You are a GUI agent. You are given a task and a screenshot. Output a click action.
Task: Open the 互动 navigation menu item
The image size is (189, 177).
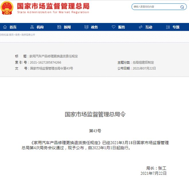click(149, 27)
